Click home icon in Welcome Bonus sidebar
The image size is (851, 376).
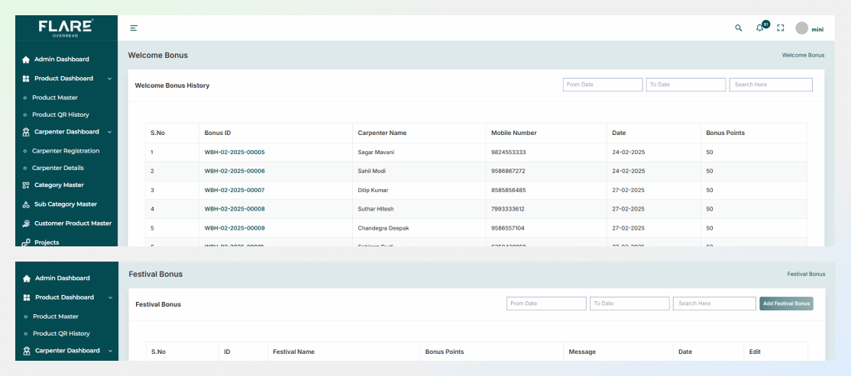[x=25, y=59]
